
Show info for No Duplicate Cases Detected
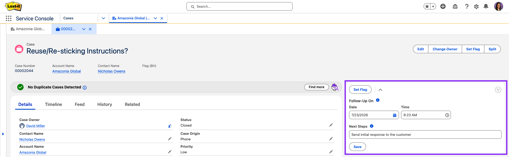point(85,88)
